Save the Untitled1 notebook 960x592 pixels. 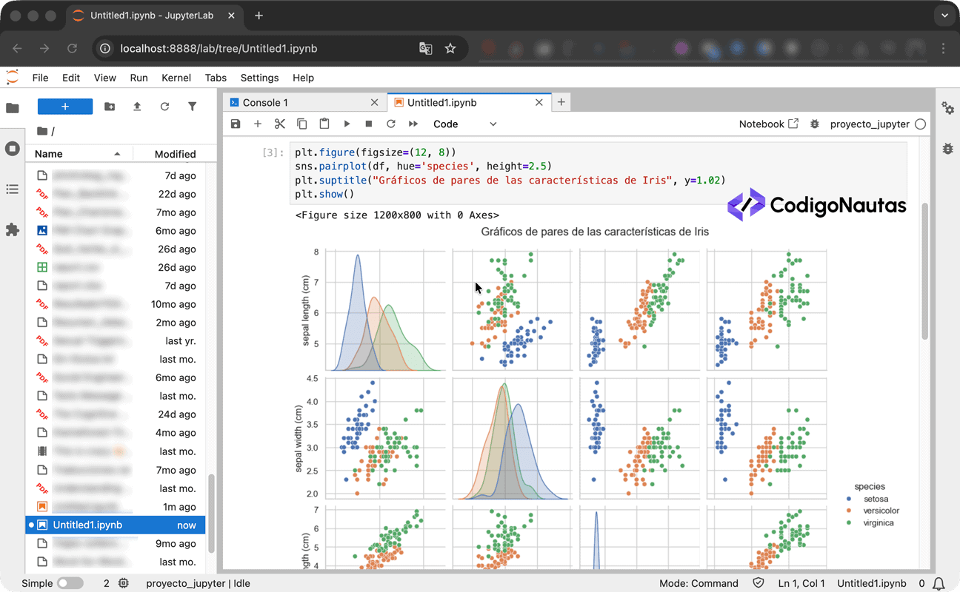point(235,124)
